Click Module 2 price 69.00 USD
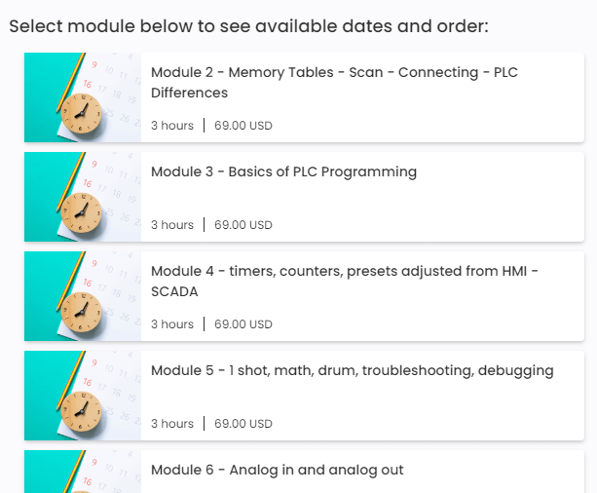The height and width of the screenshot is (493, 597). [x=243, y=126]
